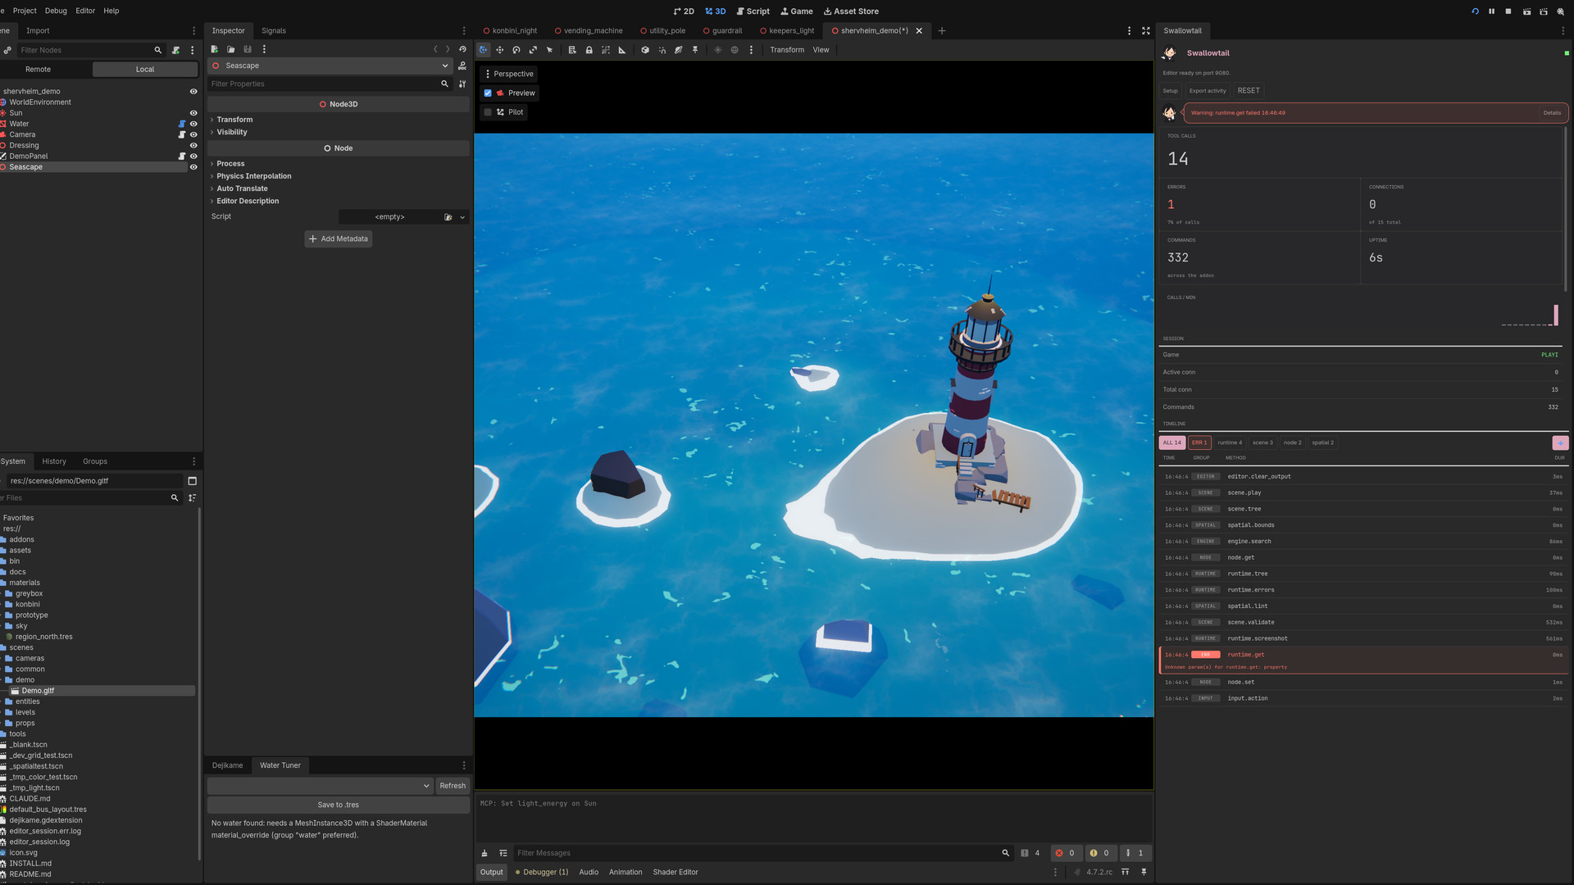
Task: Toggle visibility of the Camera node
Action: pyautogui.click(x=193, y=134)
